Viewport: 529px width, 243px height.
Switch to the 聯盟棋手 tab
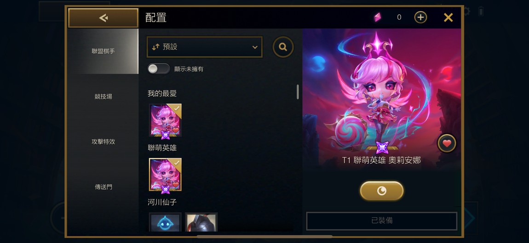point(103,51)
